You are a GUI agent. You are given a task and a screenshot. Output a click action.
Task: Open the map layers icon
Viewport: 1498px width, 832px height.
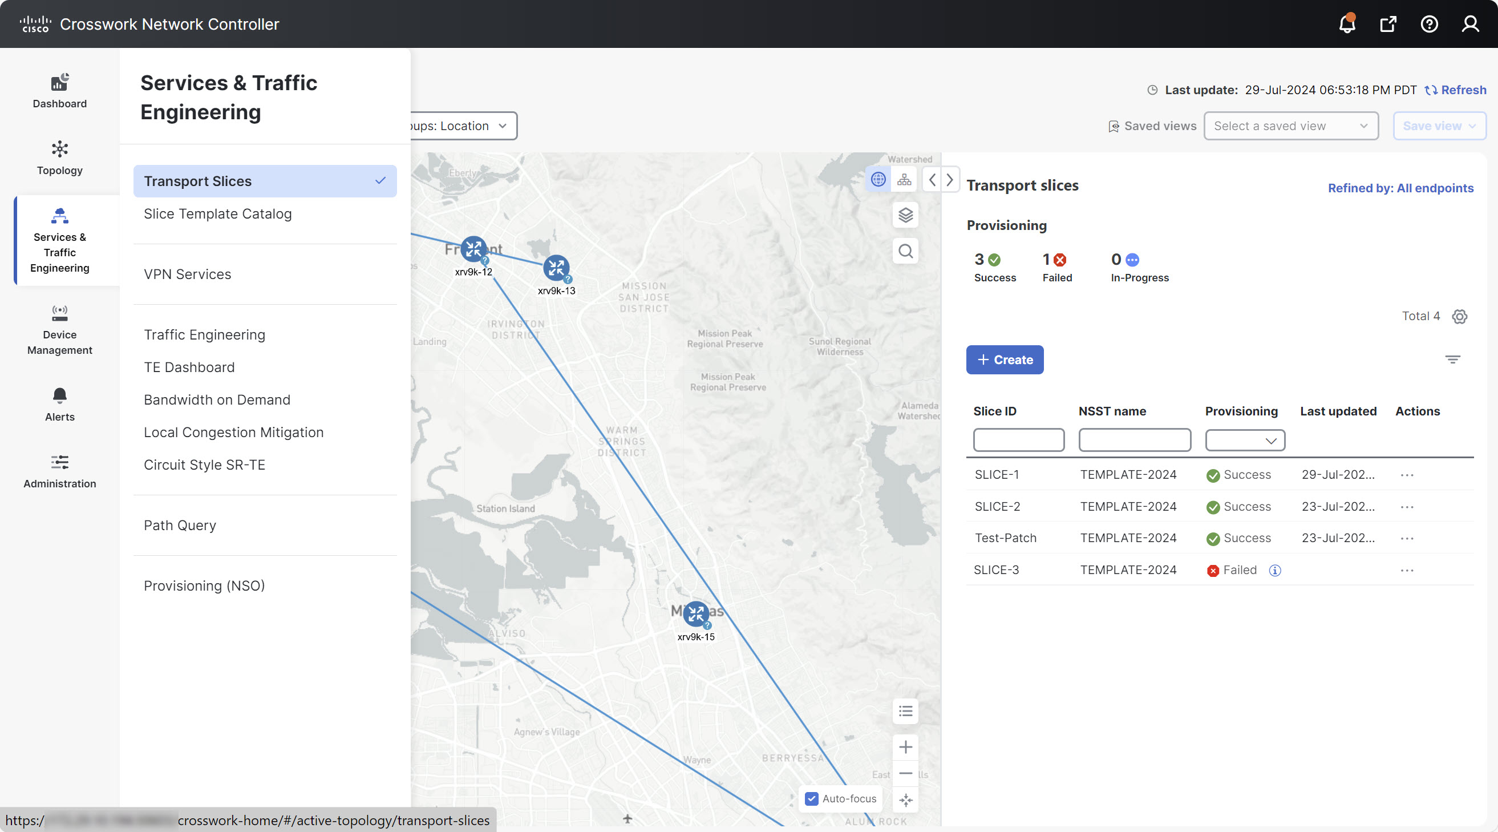[x=905, y=215]
